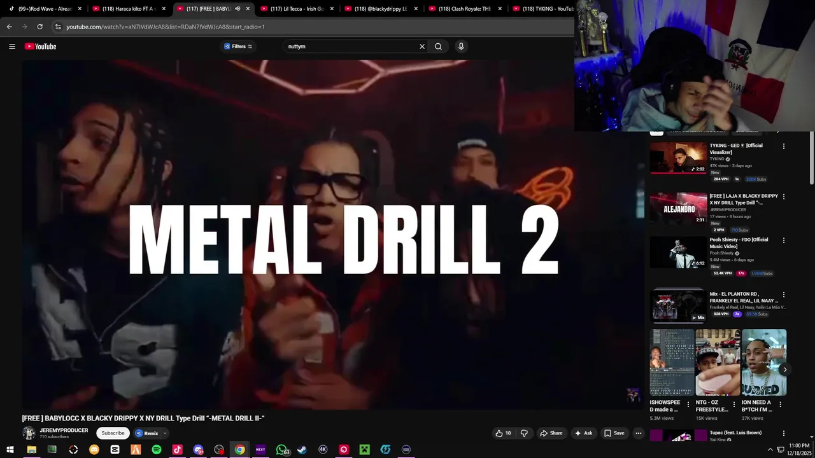
Task: Close the Haraca kiko FT tab
Action: (x=164, y=9)
